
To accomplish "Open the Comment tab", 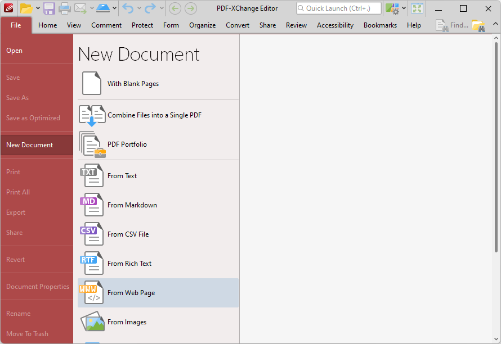I will click(106, 25).
